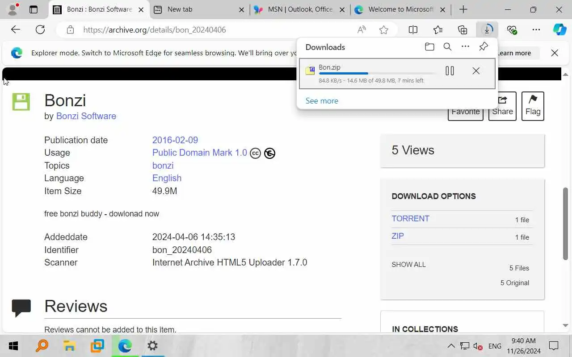572x357 pixels.
Task: Click the Edge icon on the taskbar
Action: [125, 346]
